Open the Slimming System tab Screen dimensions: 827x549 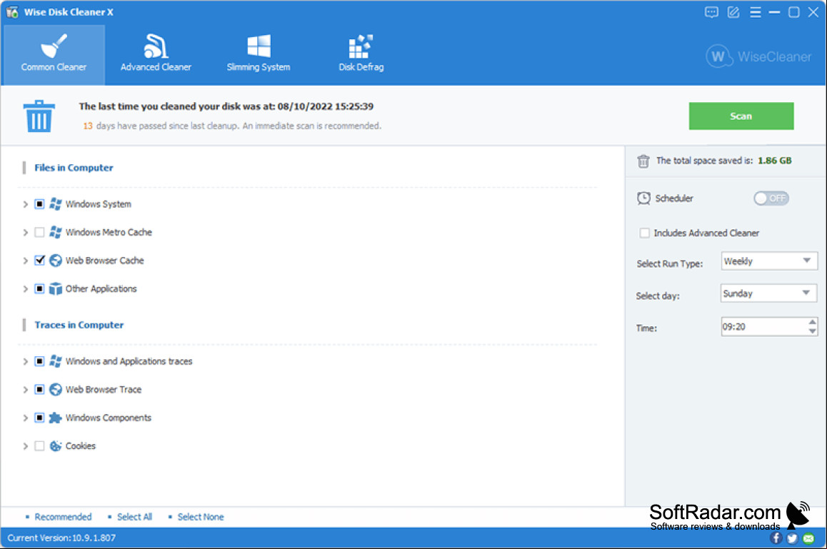tap(259, 54)
